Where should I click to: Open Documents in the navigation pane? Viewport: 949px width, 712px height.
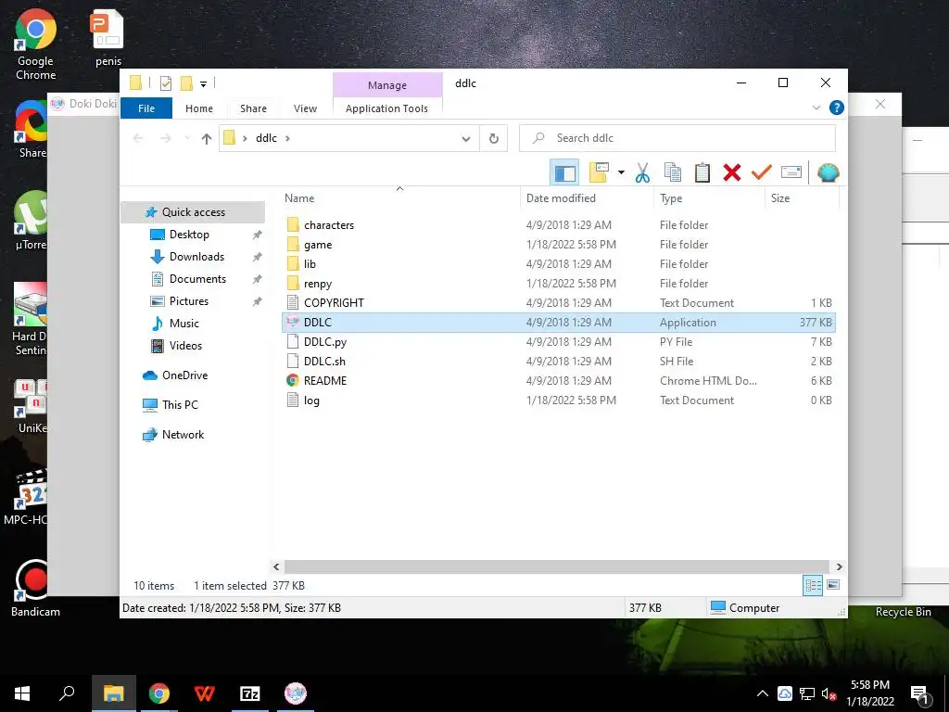coord(197,279)
